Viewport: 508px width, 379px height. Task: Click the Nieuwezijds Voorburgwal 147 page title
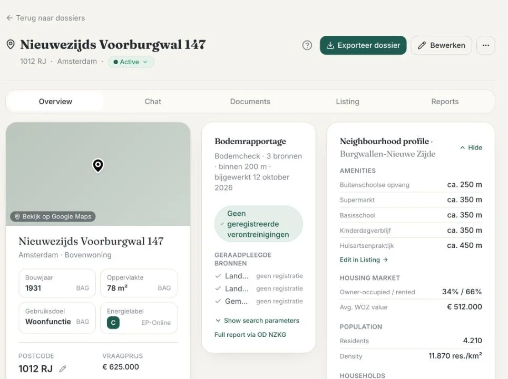click(x=113, y=44)
